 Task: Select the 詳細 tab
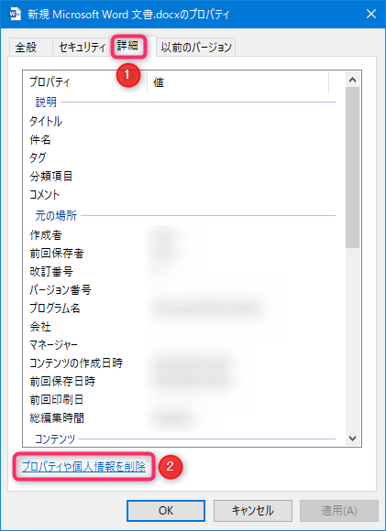click(128, 46)
